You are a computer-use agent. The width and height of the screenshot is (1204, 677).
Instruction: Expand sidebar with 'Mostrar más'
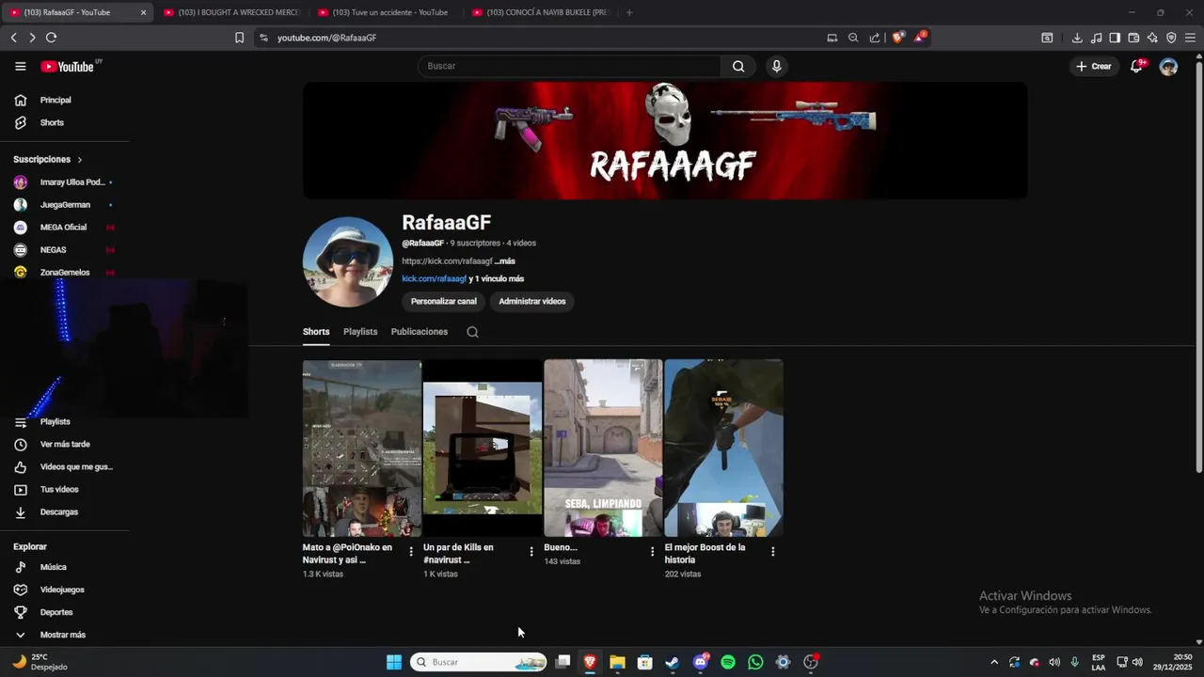[62, 635]
